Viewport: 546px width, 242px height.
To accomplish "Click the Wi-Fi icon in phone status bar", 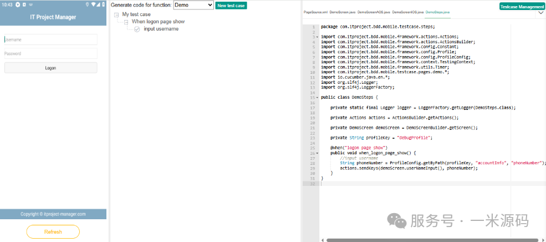I will pyautogui.click(x=93, y=4).
